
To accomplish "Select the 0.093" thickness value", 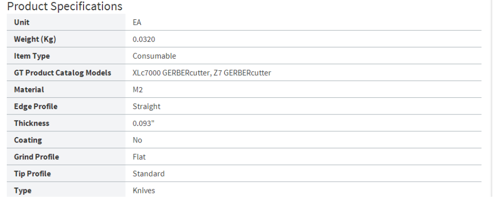I will click(x=144, y=123).
